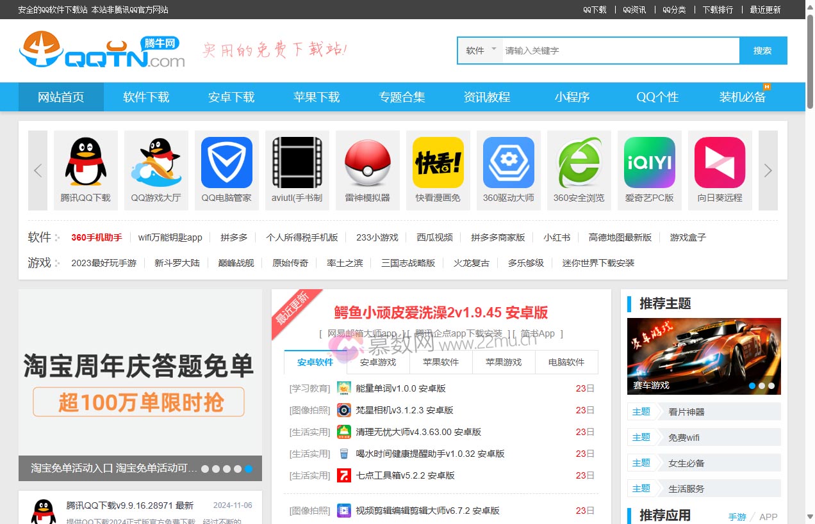Click the 360驱动大师 gear icon
Viewport: 815px width, 524px height.
coord(509,163)
